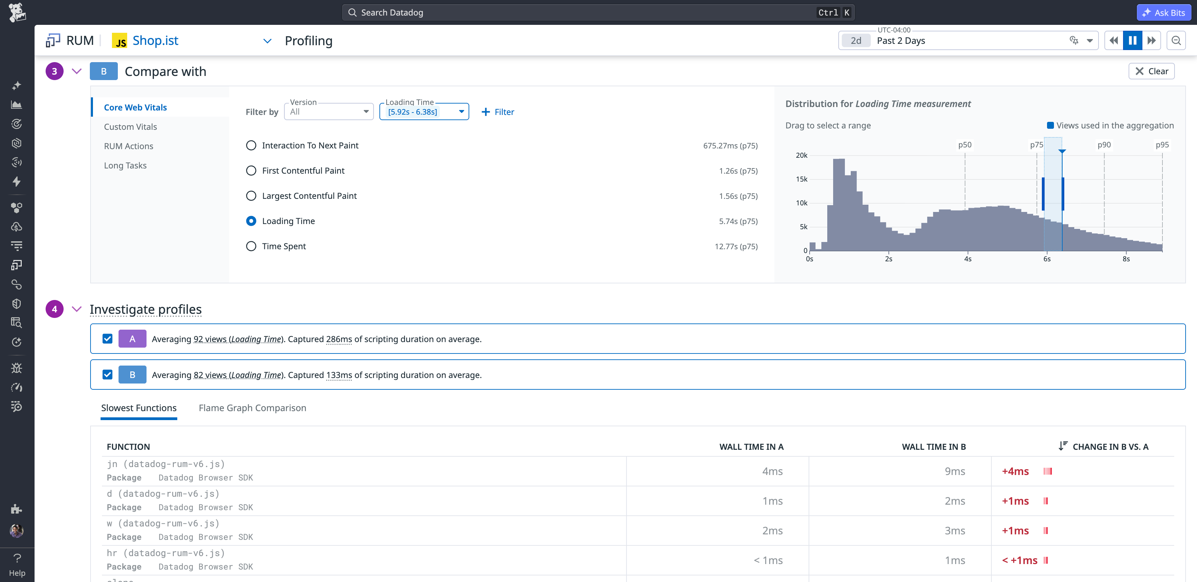
Task: Select First Contentful Paint radio
Action: (251, 171)
